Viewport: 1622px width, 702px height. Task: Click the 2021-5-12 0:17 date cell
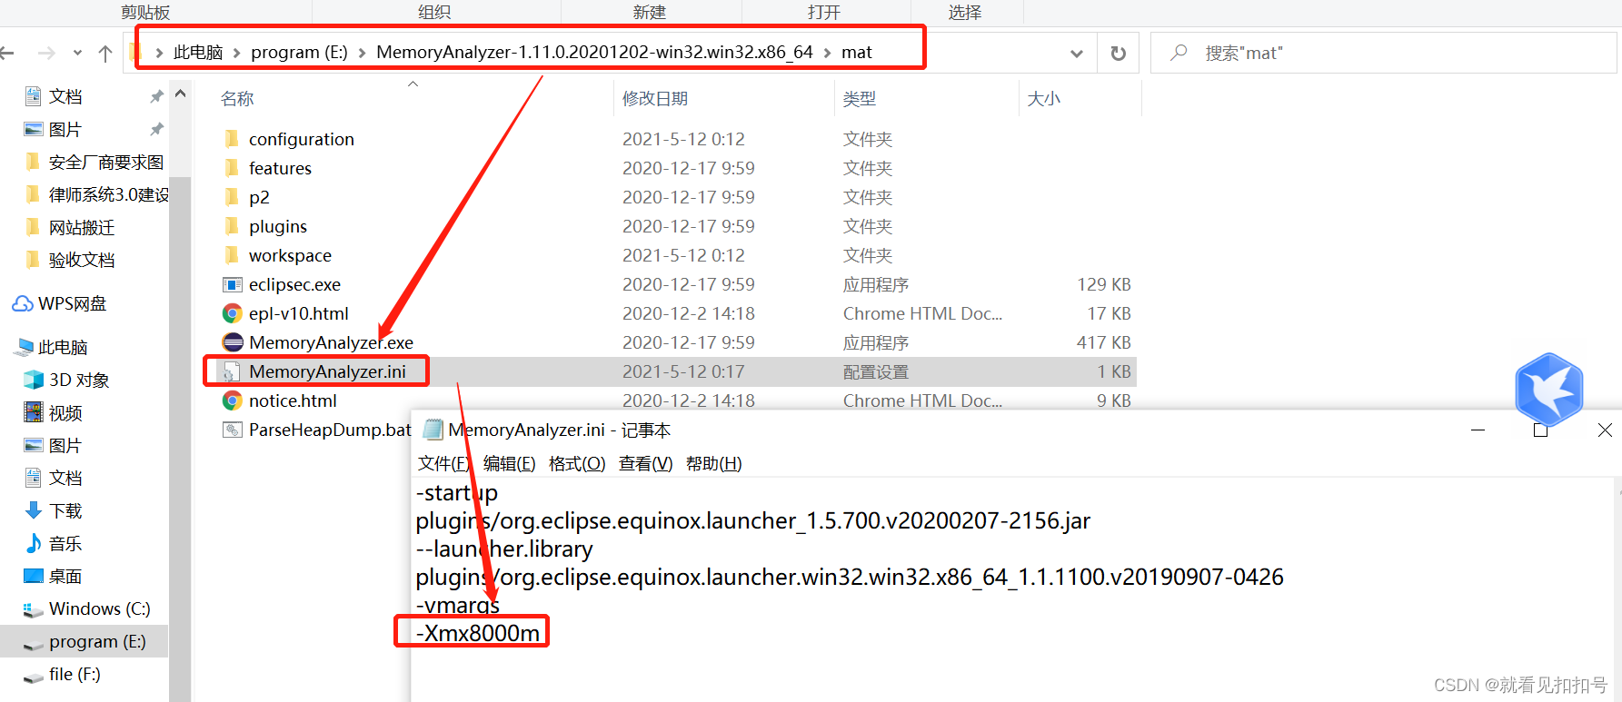pyautogui.click(x=683, y=371)
